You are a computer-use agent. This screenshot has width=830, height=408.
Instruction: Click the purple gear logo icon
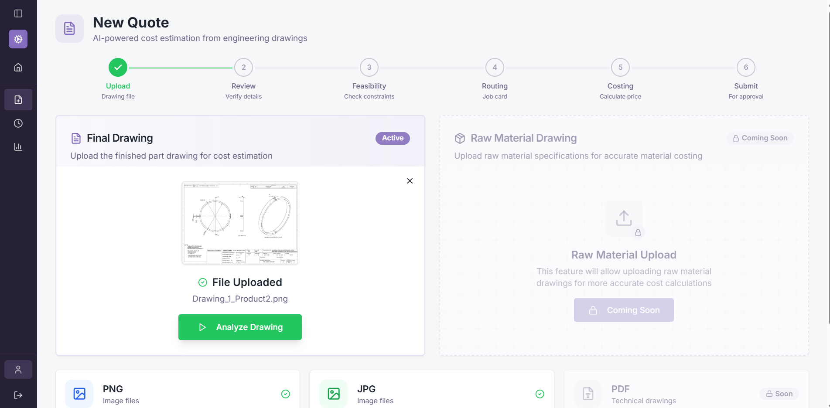(x=18, y=39)
